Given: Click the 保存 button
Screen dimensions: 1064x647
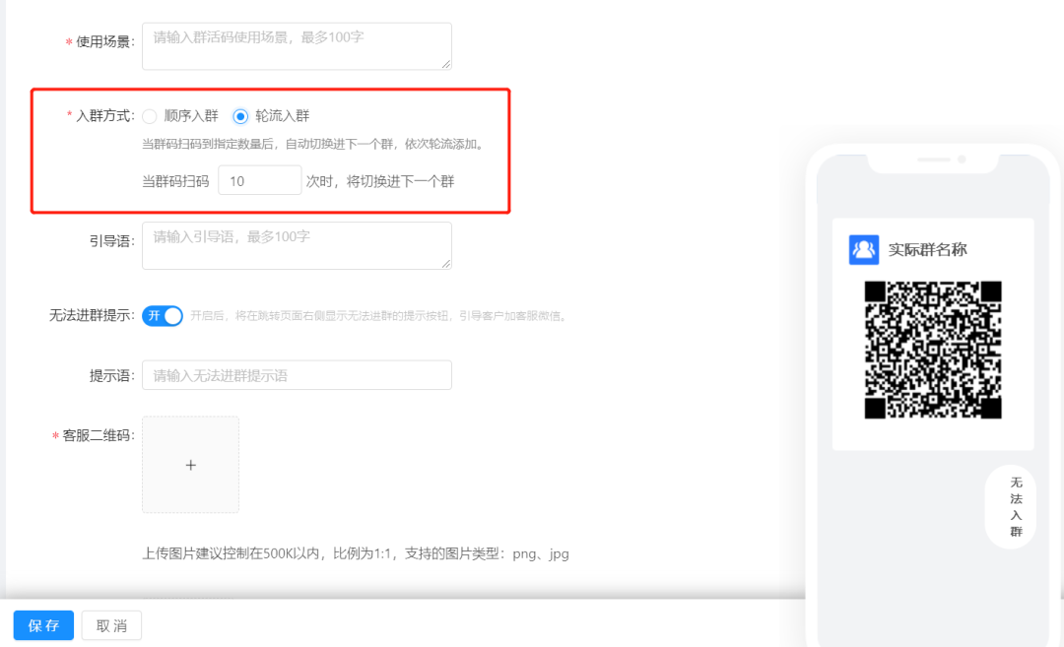Looking at the screenshot, I should click(43, 625).
